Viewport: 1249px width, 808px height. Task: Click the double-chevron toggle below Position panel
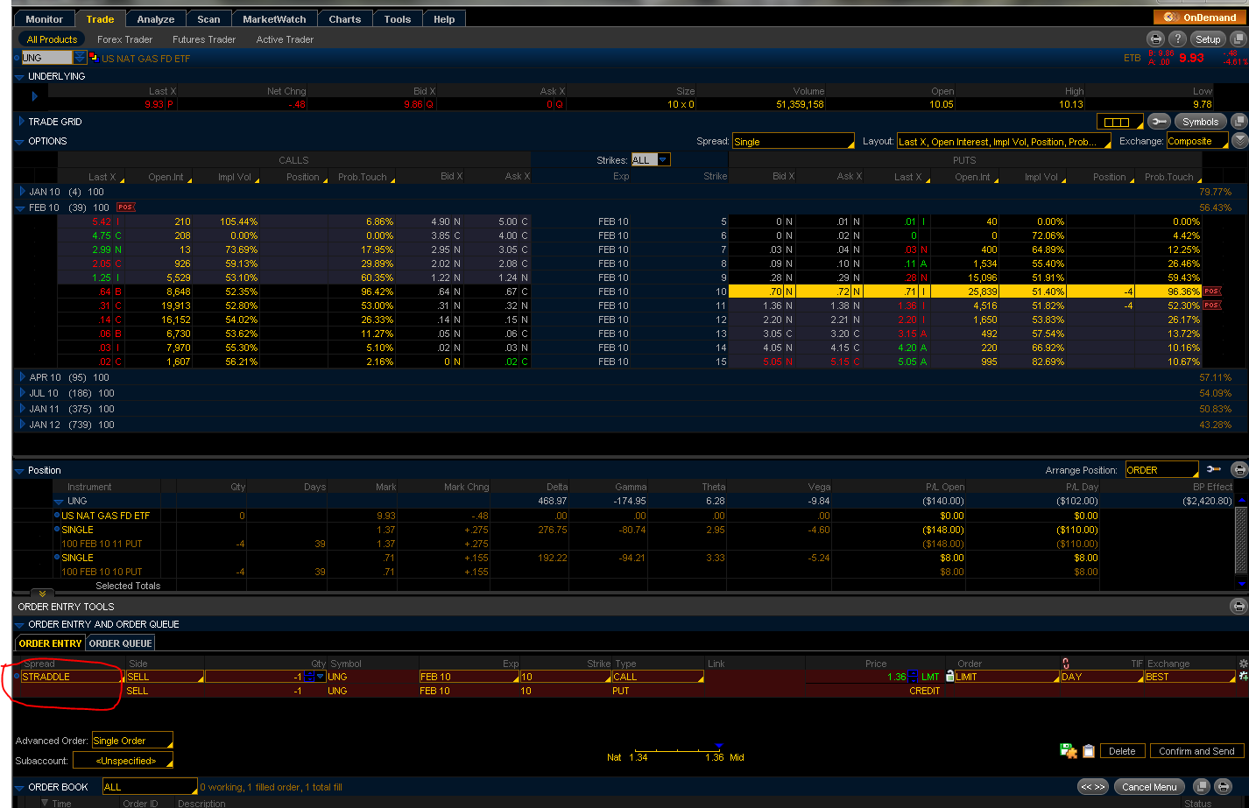42,594
